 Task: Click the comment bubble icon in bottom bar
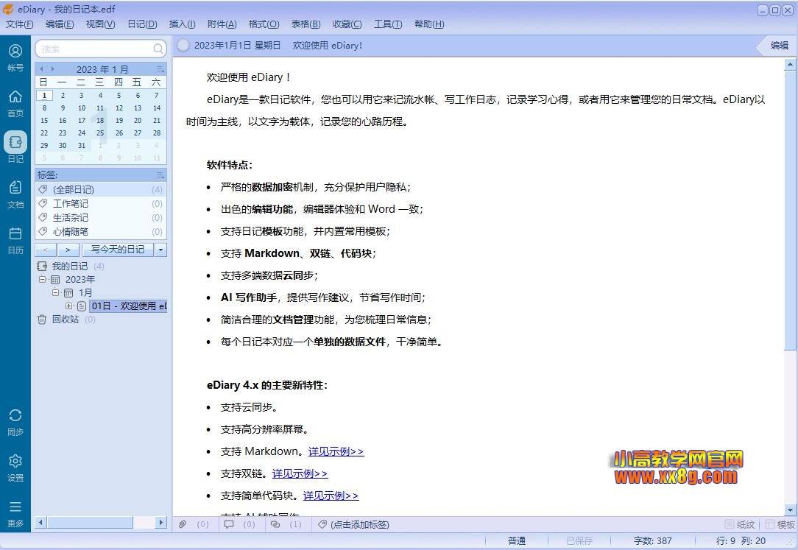coord(229,524)
